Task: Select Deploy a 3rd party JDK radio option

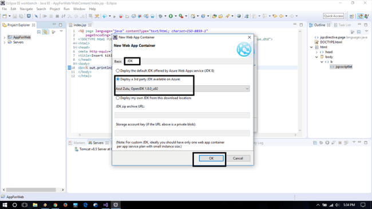Action: pos(118,79)
